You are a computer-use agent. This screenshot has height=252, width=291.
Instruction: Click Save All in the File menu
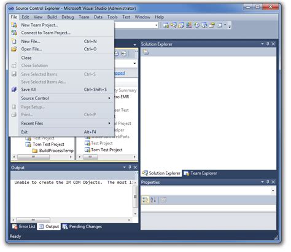click(x=61, y=90)
